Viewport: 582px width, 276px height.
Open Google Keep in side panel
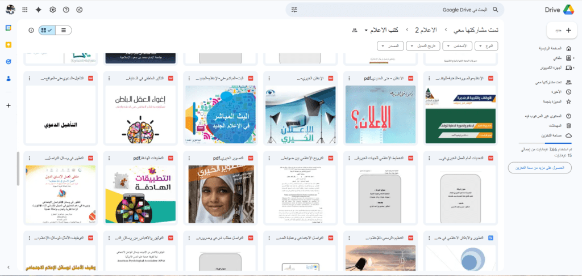click(x=9, y=44)
